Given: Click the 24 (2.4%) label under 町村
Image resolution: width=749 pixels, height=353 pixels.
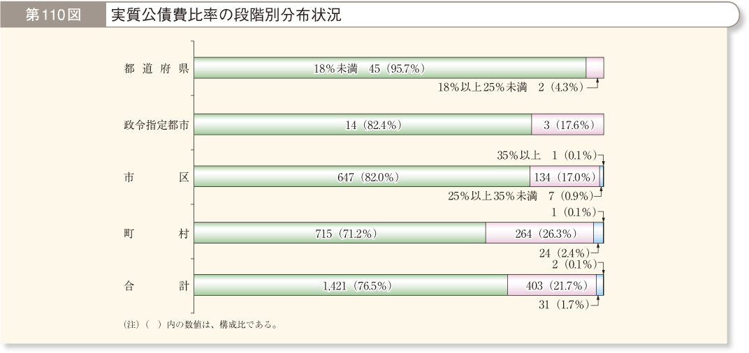Looking at the screenshot, I should click(567, 252).
